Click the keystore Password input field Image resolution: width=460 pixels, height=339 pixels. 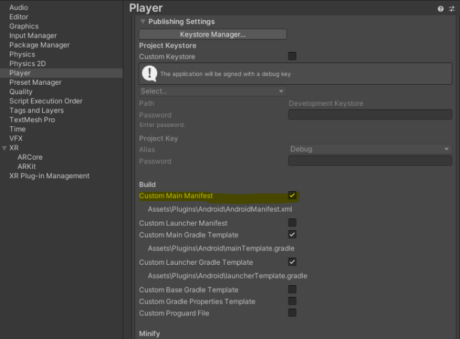point(370,114)
